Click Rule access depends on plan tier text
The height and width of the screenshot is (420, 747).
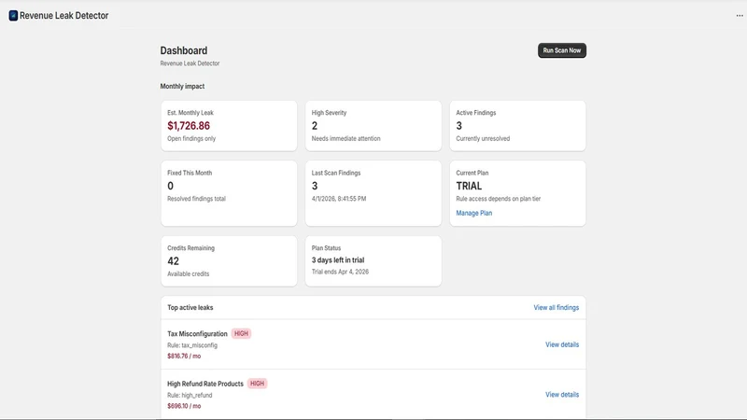click(499, 199)
